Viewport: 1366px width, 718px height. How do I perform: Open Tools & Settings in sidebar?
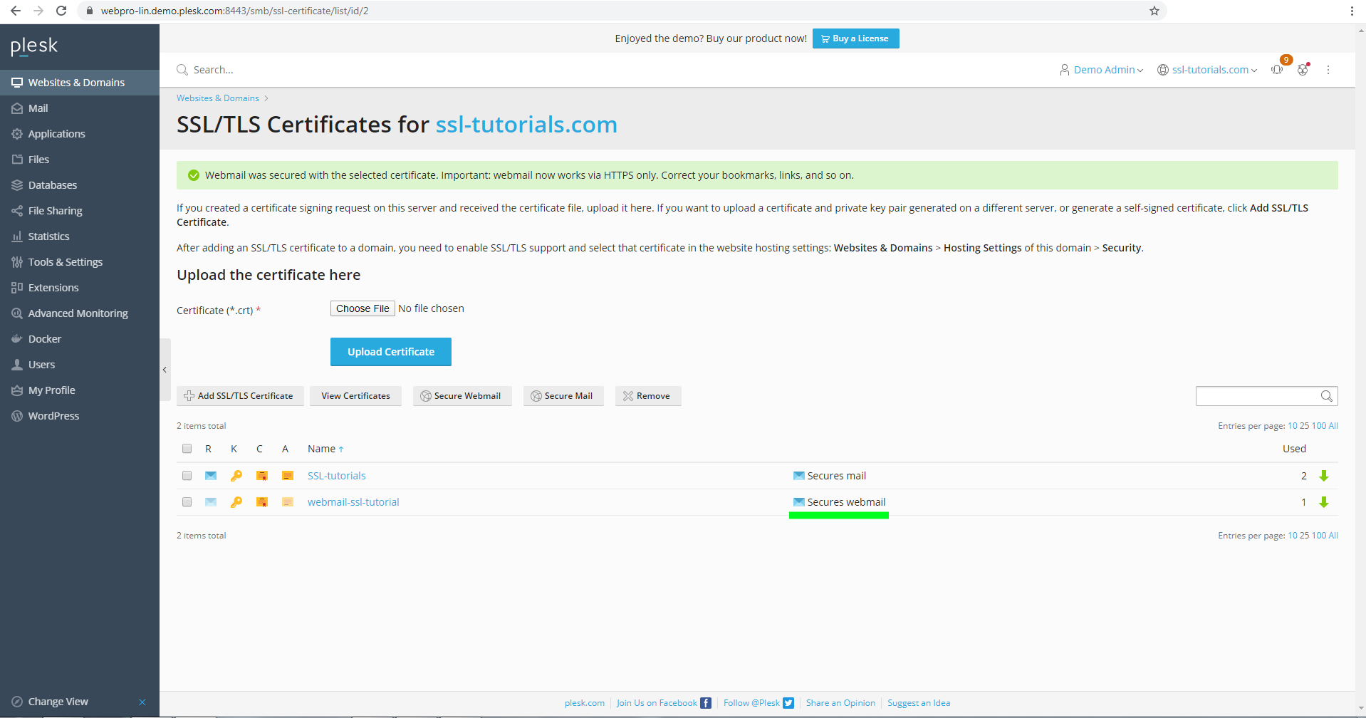80,262
